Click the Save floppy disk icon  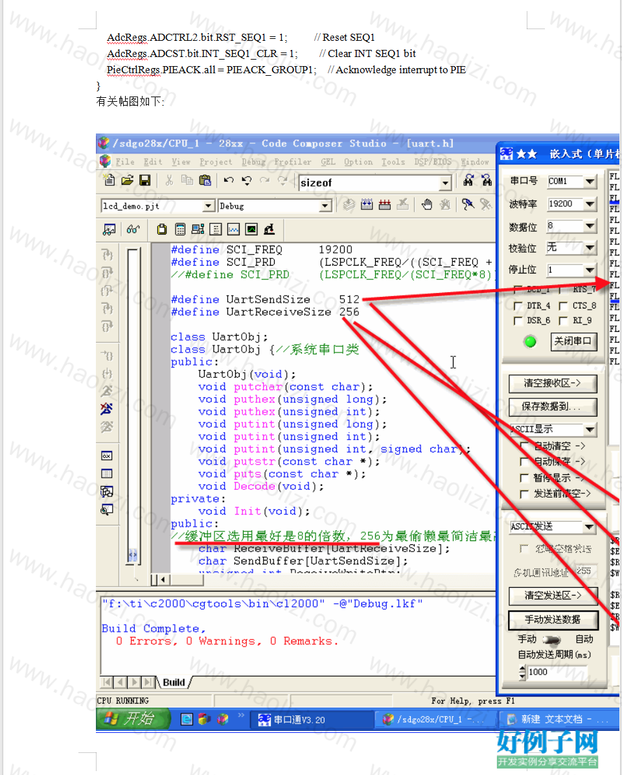(x=144, y=180)
